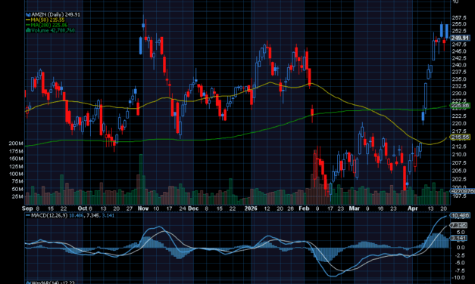Click the Dec label on date axis
475x284 pixels.
(193, 208)
